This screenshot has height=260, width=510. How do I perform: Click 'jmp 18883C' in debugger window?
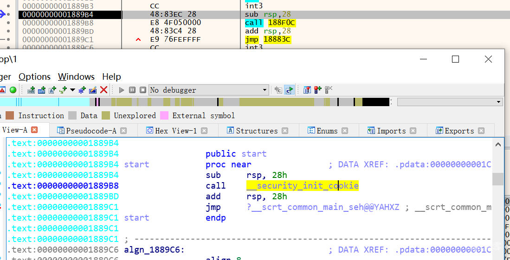point(268,40)
